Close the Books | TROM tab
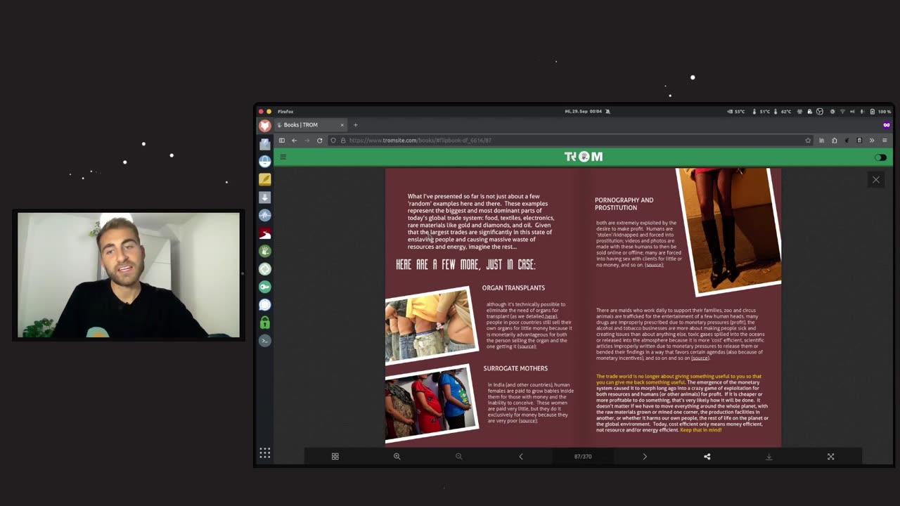 [x=342, y=125]
